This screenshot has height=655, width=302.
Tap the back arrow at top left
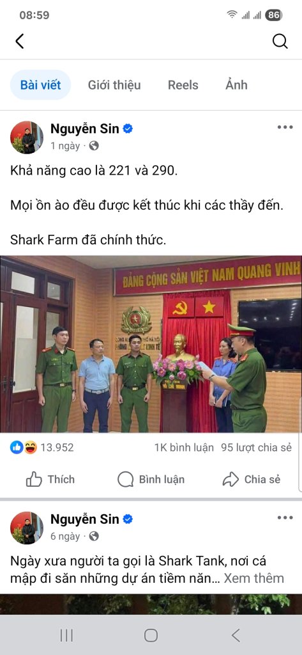[20, 42]
